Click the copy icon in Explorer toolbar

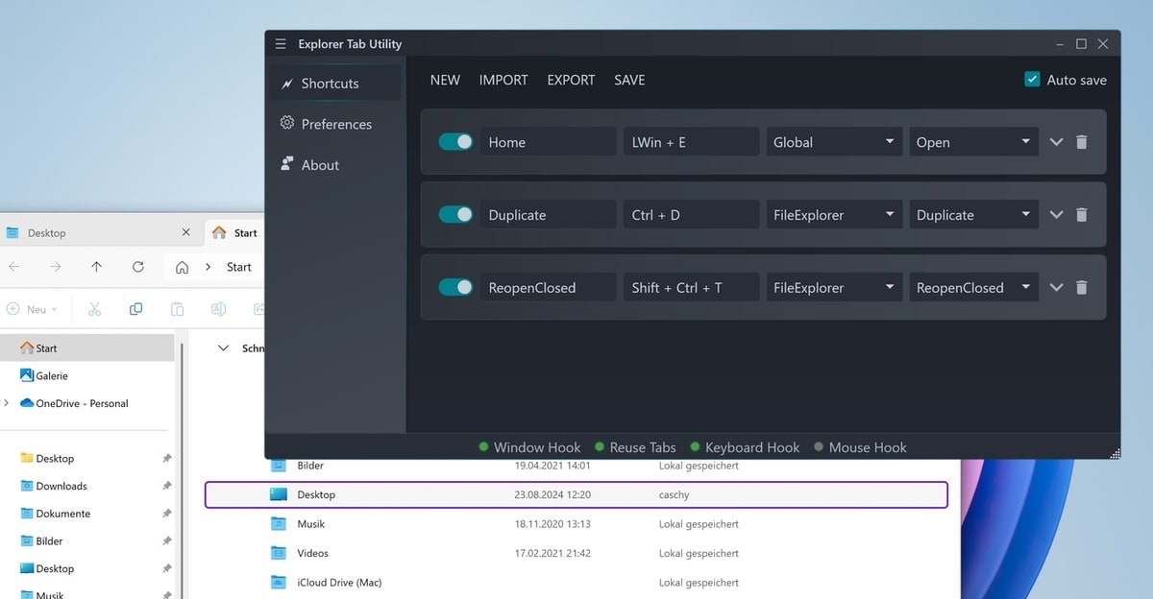coord(135,309)
